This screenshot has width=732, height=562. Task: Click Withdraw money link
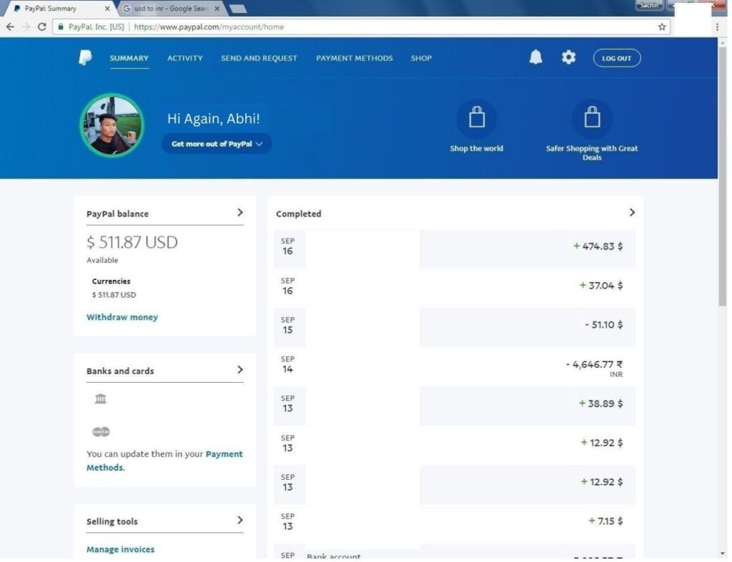122,317
